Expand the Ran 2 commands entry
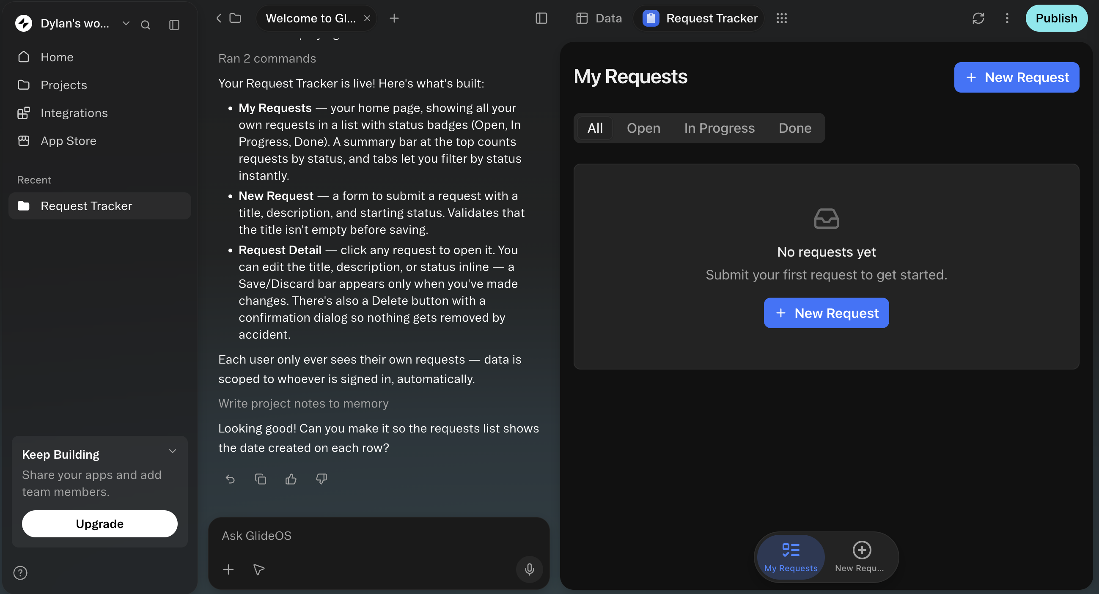Viewport: 1099px width, 594px height. tap(267, 58)
